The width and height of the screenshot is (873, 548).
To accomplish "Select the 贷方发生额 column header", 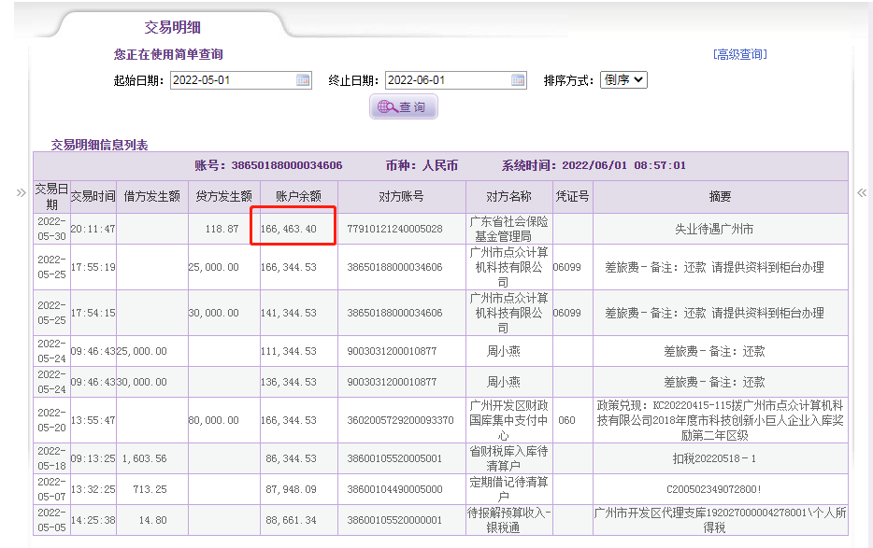I will 223,197.
